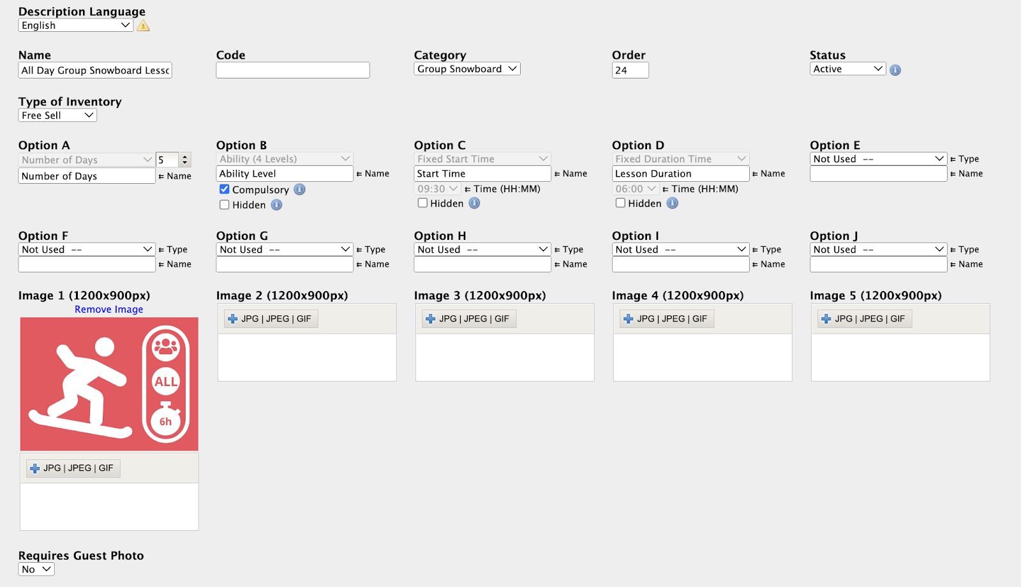Tick the Hidden checkbox under Option D
The height and width of the screenshot is (587, 1021).
click(x=620, y=203)
